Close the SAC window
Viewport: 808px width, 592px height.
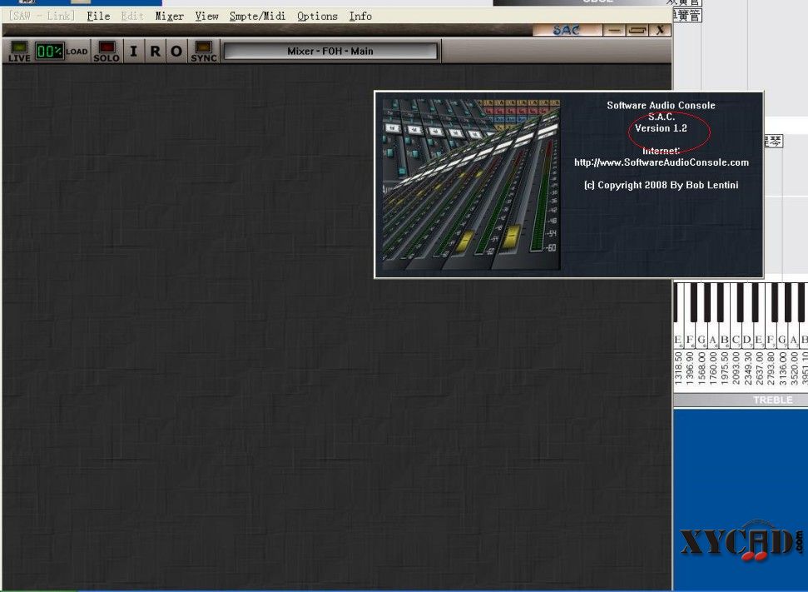(x=660, y=30)
